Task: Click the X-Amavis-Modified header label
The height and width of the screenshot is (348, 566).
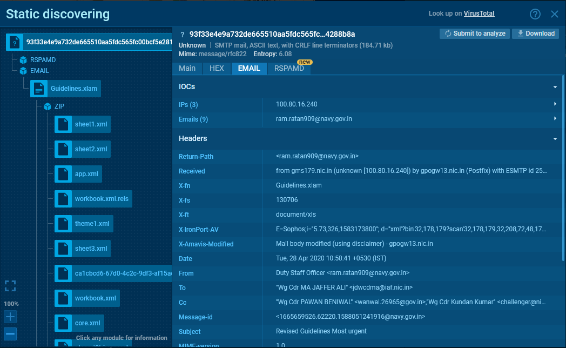Action: 206,244
